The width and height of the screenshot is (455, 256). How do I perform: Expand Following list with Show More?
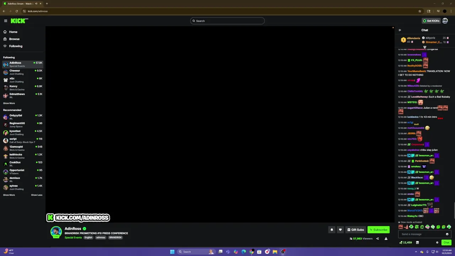(9, 103)
